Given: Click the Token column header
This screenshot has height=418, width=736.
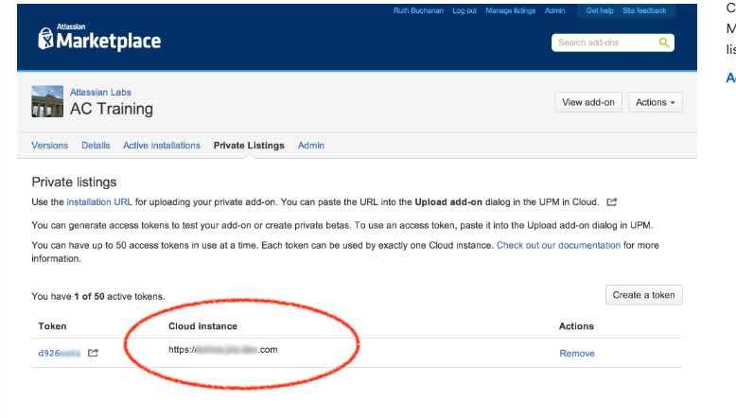Looking at the screenshot, I should point(52,326).
